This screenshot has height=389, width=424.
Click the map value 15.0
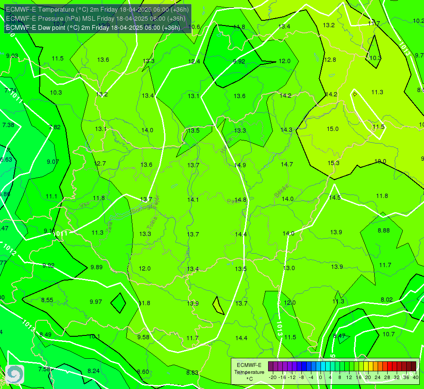pos(333,129)
